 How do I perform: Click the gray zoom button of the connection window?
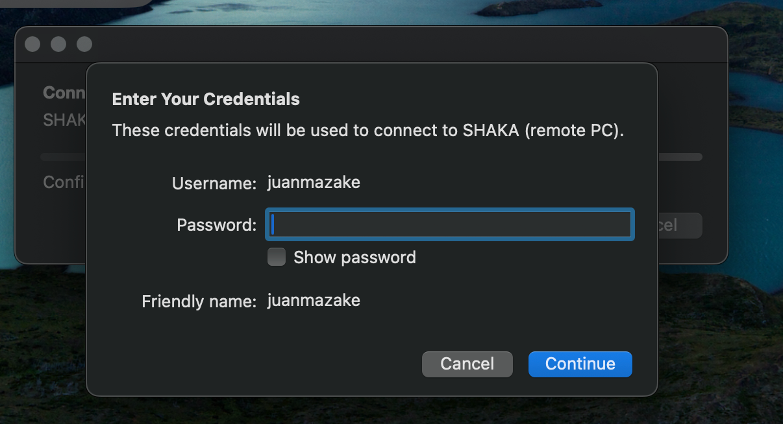coord(84,44)
